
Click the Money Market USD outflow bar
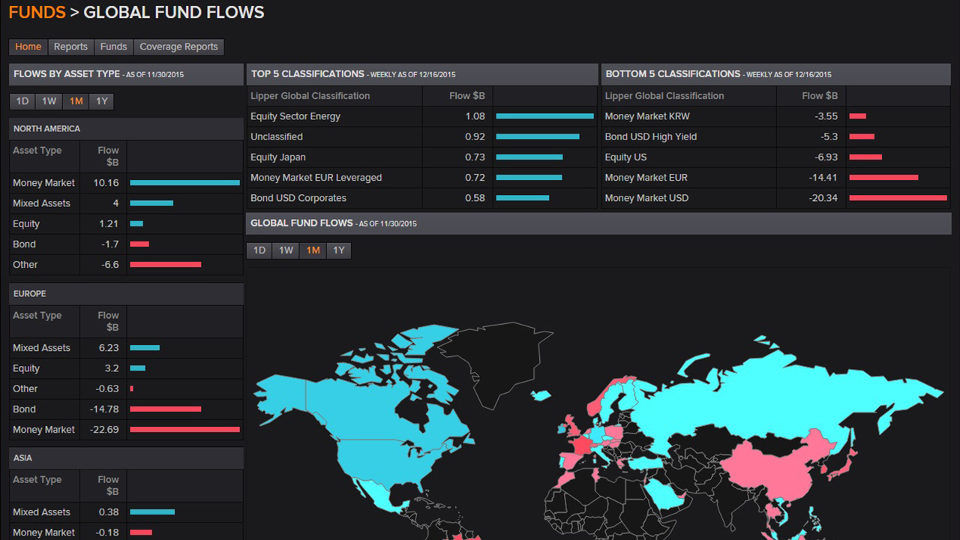pos(898,198)
